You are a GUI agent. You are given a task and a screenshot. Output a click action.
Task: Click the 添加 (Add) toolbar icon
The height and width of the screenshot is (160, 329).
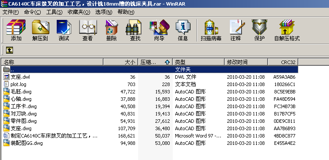point(16,27)
